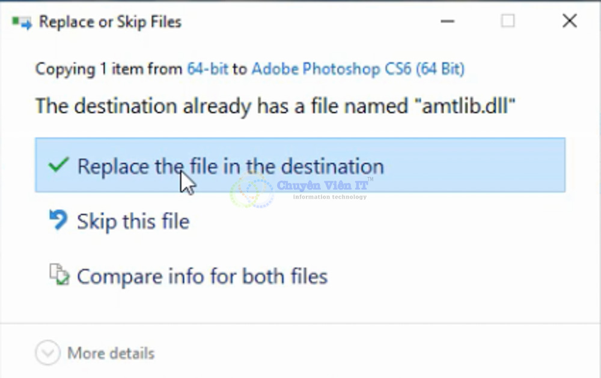Screen dimensions: 601x378
Task: Click the compare documents icon
Action: click(x=57, y=275)
